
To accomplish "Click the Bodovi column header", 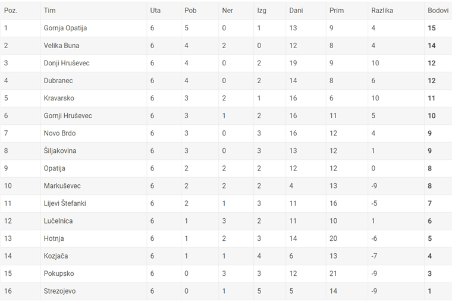I will pyautogui.click(x=438, y=11).
